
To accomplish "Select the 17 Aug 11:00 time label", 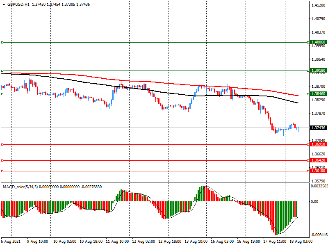I will 275,241.
